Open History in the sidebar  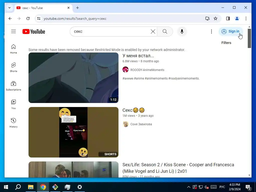click(x=13, y=123)
